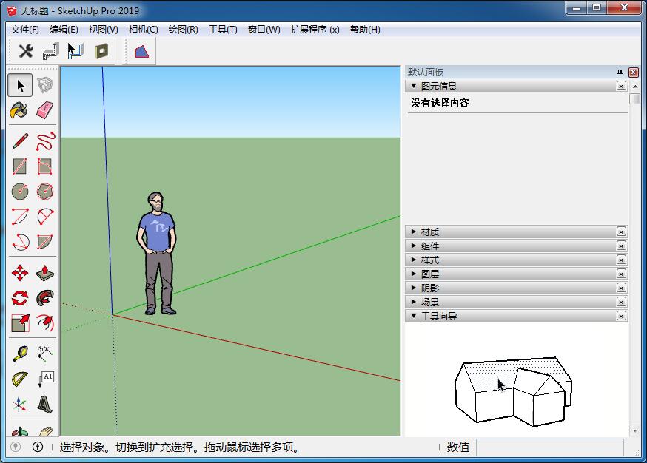The image size is (647, 463).
Task: Expand the 材质 panel
Action: coord(414,231)
